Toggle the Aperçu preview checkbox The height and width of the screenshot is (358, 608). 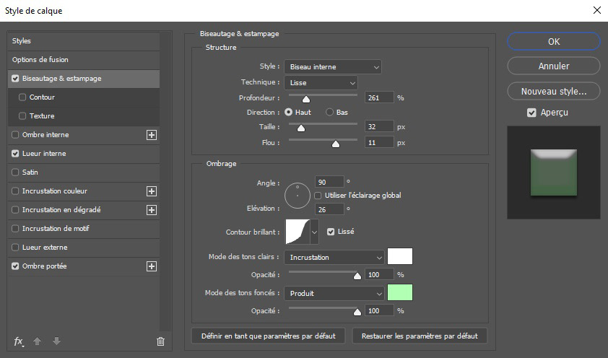[x=531, y=113]
